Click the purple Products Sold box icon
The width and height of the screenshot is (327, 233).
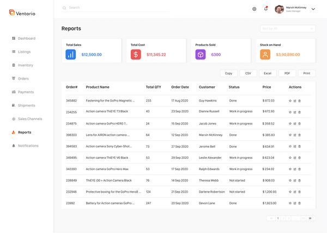(201, 55)
